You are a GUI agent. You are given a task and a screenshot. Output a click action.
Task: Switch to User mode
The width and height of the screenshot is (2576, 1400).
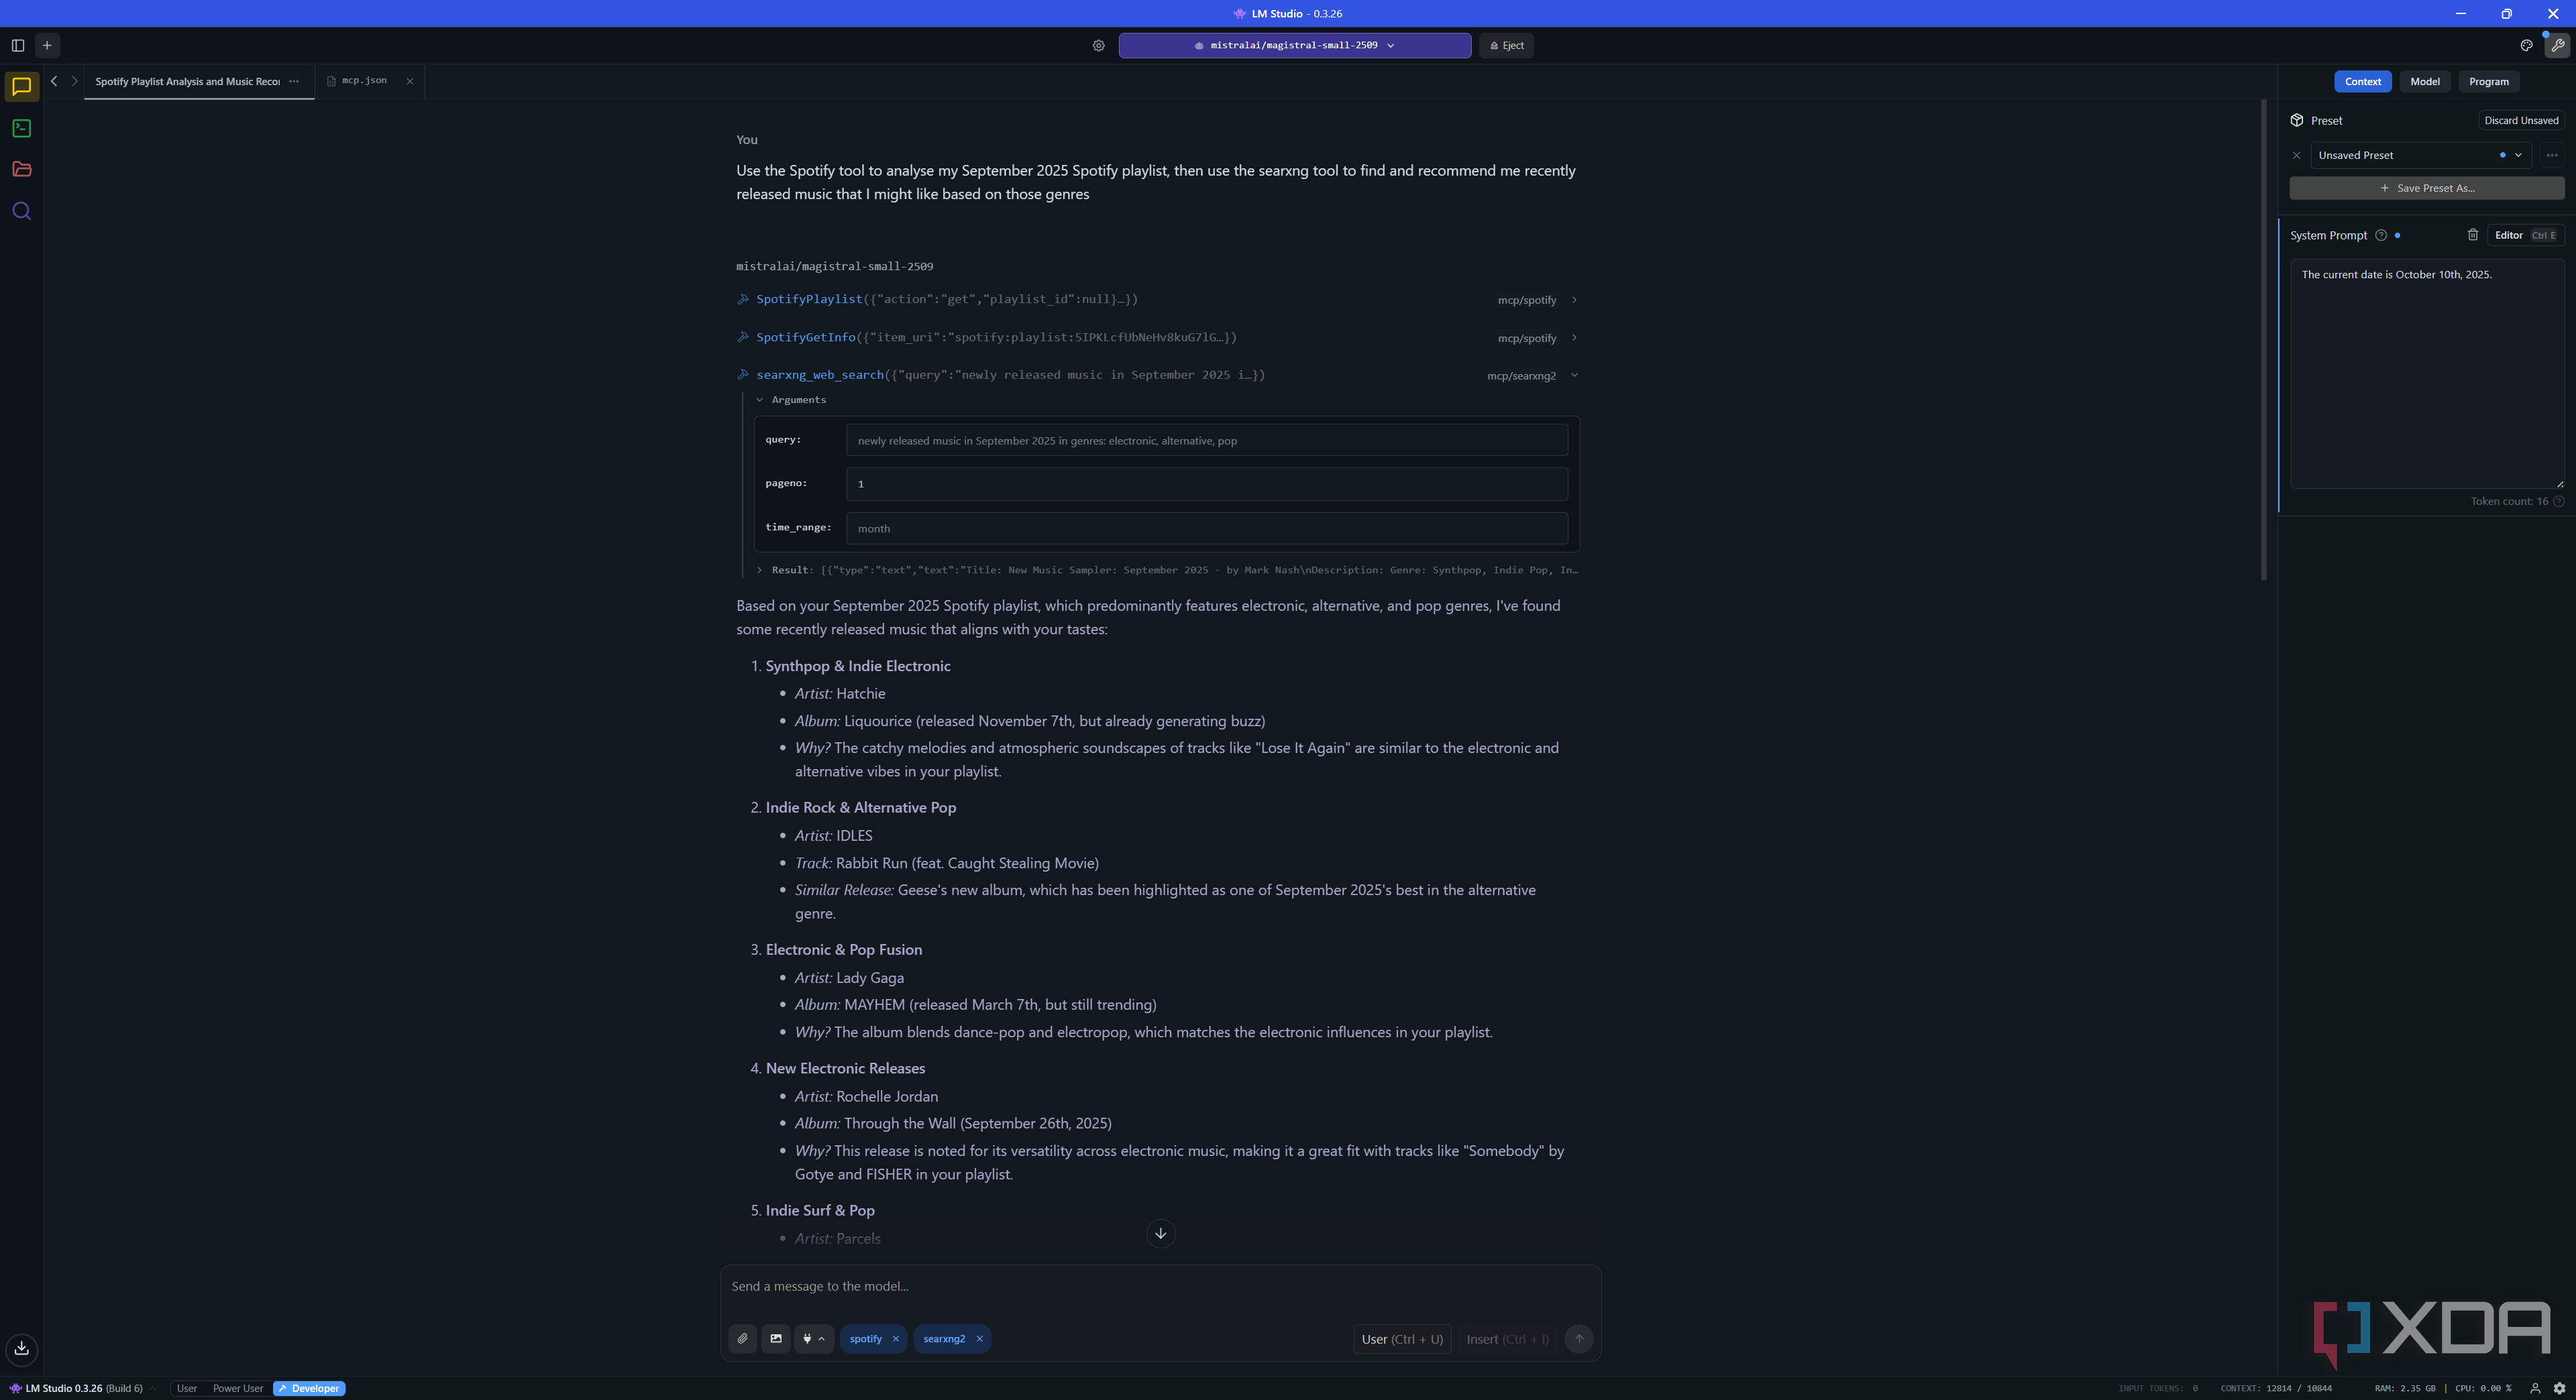click(186, 1388)
